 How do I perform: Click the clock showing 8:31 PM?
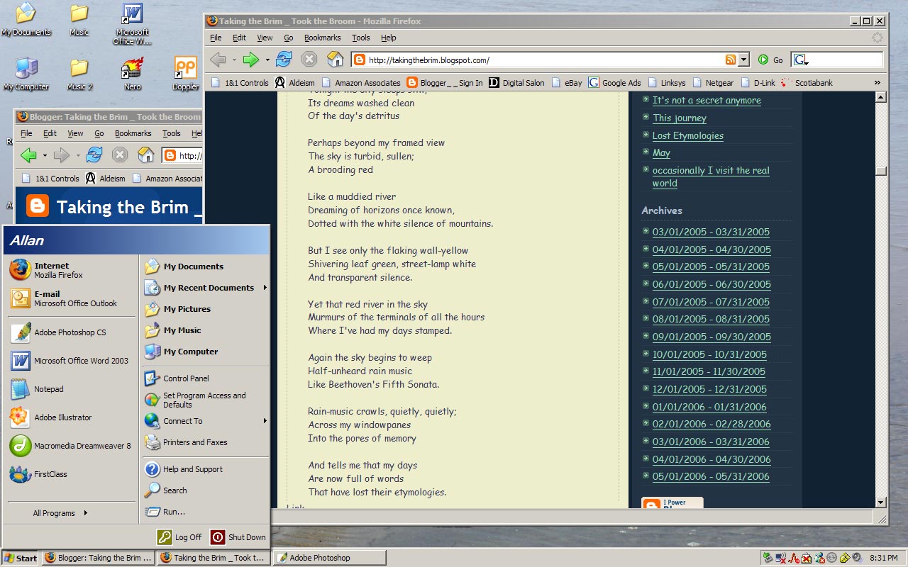point(883,558)
